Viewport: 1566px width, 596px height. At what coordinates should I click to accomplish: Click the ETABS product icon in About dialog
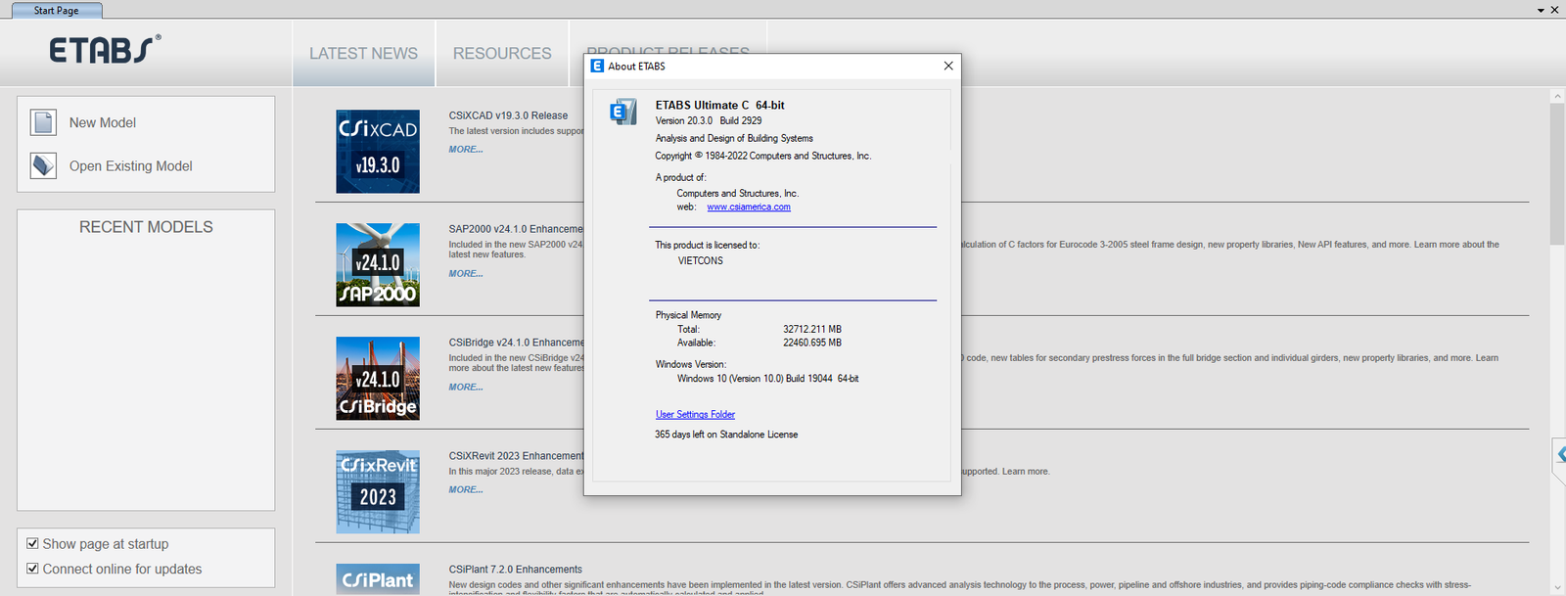pos(623,112)
